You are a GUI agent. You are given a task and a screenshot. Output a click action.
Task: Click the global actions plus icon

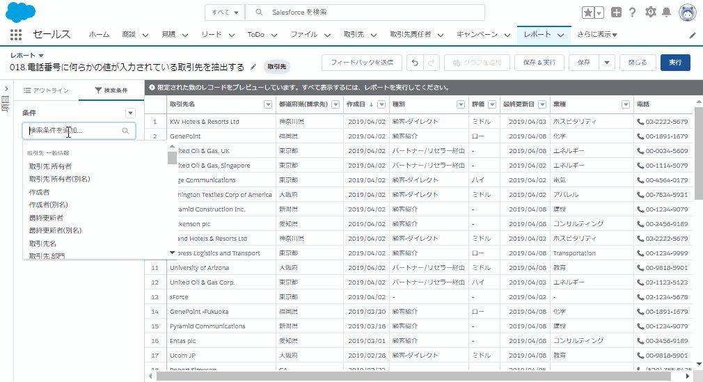click(617, 13)
